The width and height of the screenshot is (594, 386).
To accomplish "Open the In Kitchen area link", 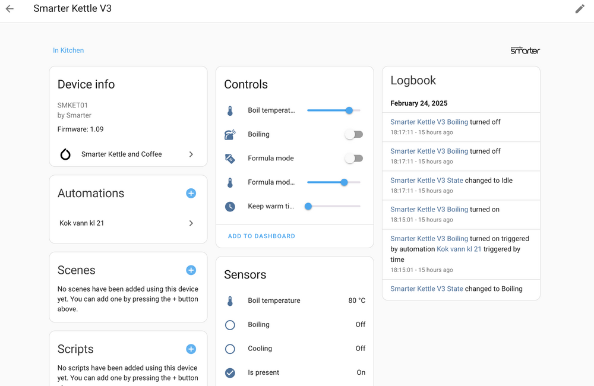I will coord(68,50).
